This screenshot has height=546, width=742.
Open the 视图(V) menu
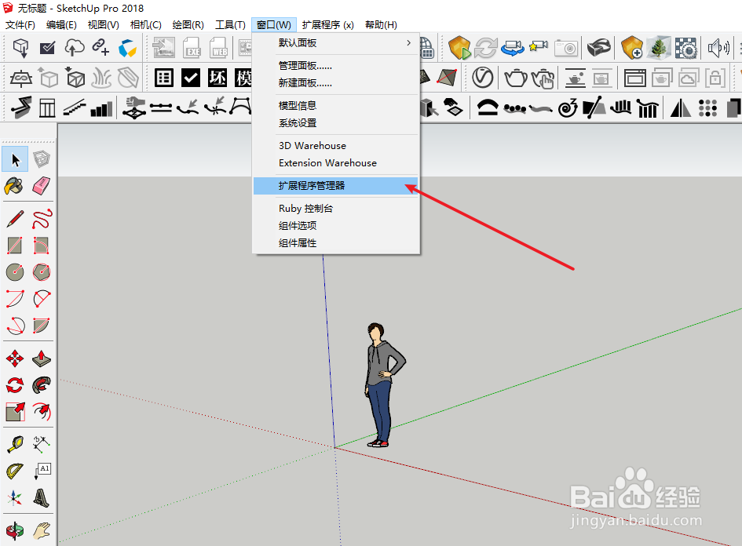[x=103, y=25]
